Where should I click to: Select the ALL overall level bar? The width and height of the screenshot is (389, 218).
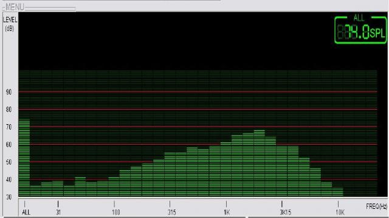pos(24,157)
